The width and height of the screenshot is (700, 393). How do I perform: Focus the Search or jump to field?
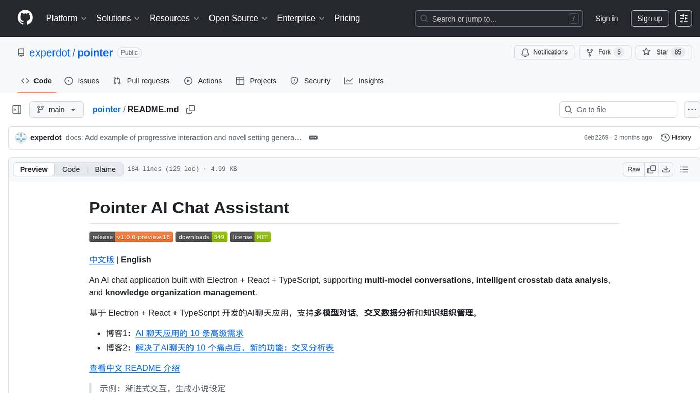(x=499, y=19)
